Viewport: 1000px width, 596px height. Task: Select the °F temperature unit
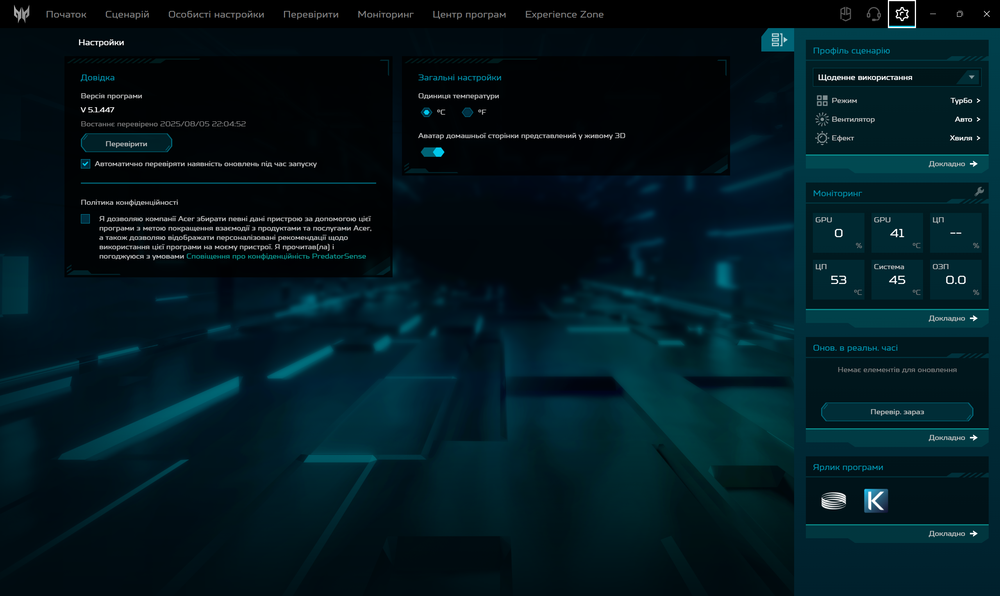click(x=467, y=112)
